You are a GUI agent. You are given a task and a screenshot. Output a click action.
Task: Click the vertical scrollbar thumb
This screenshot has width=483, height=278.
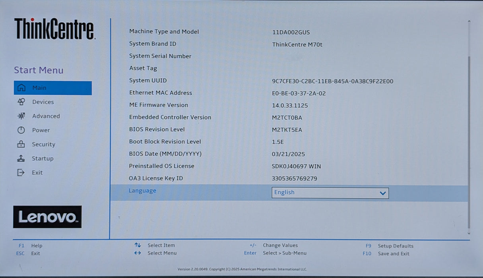[469, 142]
